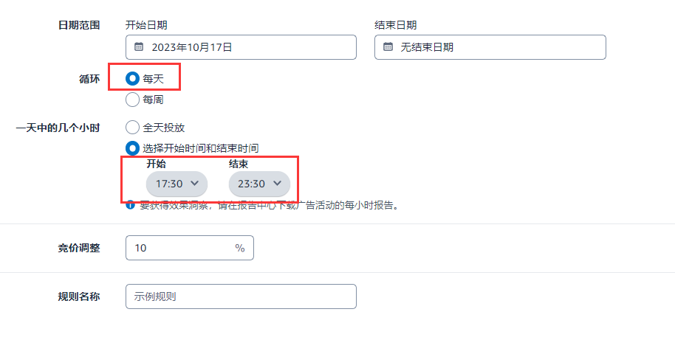Click the chevron arrow in 23:30 dropdown
675x340 pixels.
click(x=277, y=183)
